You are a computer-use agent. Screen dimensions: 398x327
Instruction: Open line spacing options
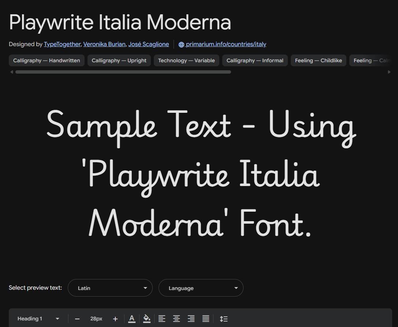(x=224, y=319)
